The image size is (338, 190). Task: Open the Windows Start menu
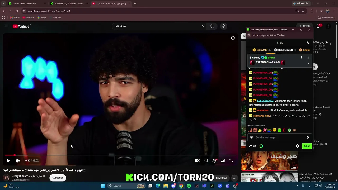coord(103,186)
